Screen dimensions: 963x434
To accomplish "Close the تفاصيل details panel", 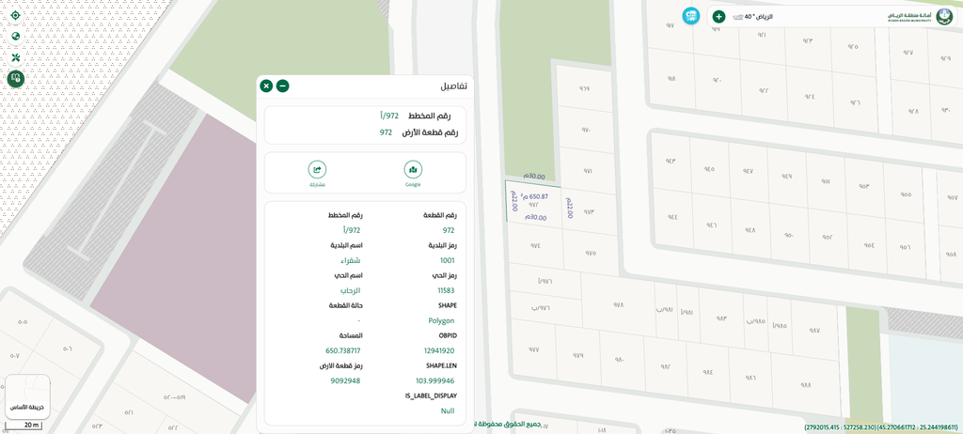I will [x=266, y=86].
